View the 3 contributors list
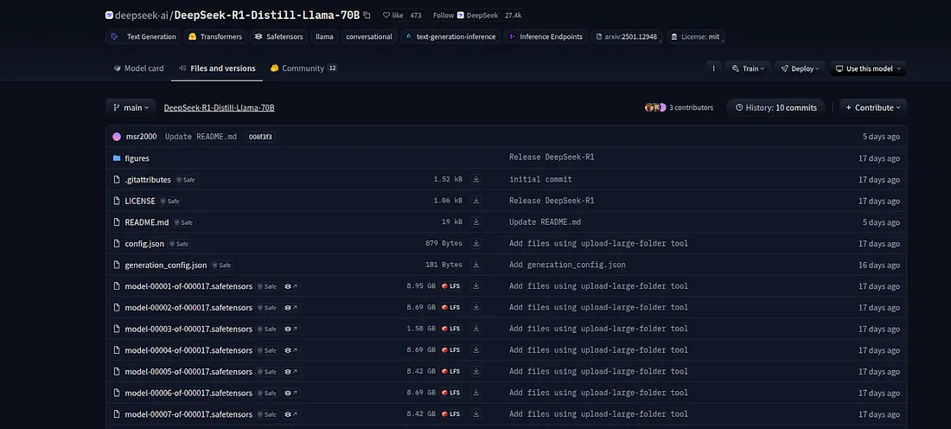The image size is (951, 429). [x=680, y=107]
